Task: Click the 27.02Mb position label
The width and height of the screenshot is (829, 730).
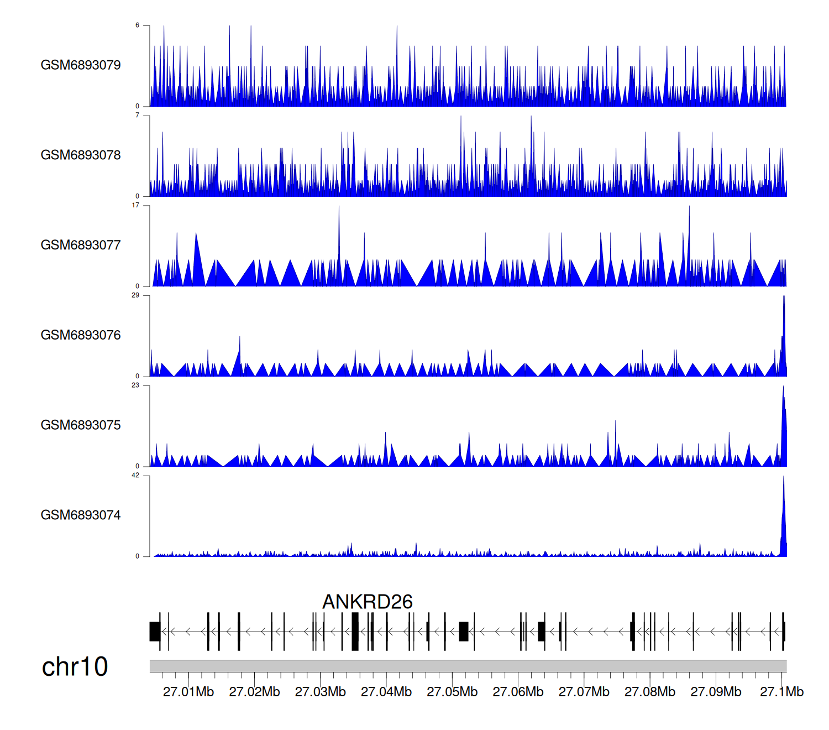Action: click(x=254, y=692)
